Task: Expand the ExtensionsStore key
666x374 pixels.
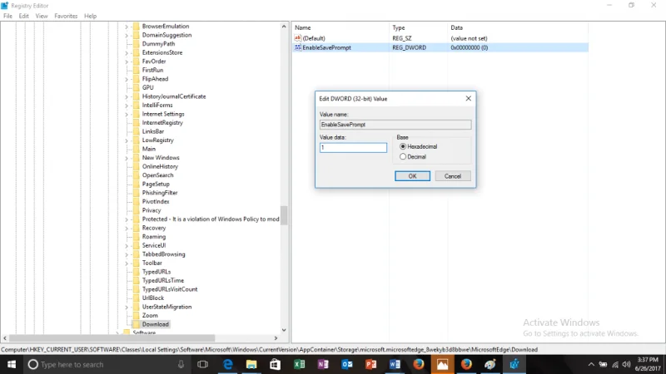Action: click(x=127, y=52)
